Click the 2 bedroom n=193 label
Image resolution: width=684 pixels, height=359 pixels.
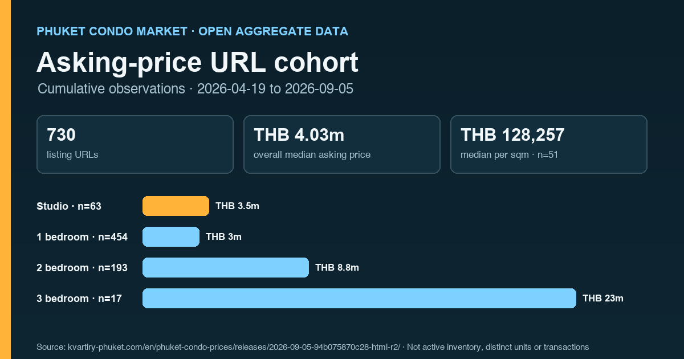click(82, 268)
